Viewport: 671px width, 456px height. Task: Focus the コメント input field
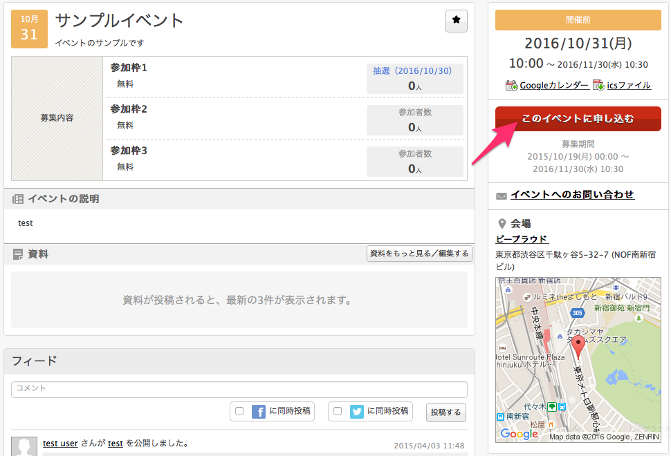click(239, 390)
